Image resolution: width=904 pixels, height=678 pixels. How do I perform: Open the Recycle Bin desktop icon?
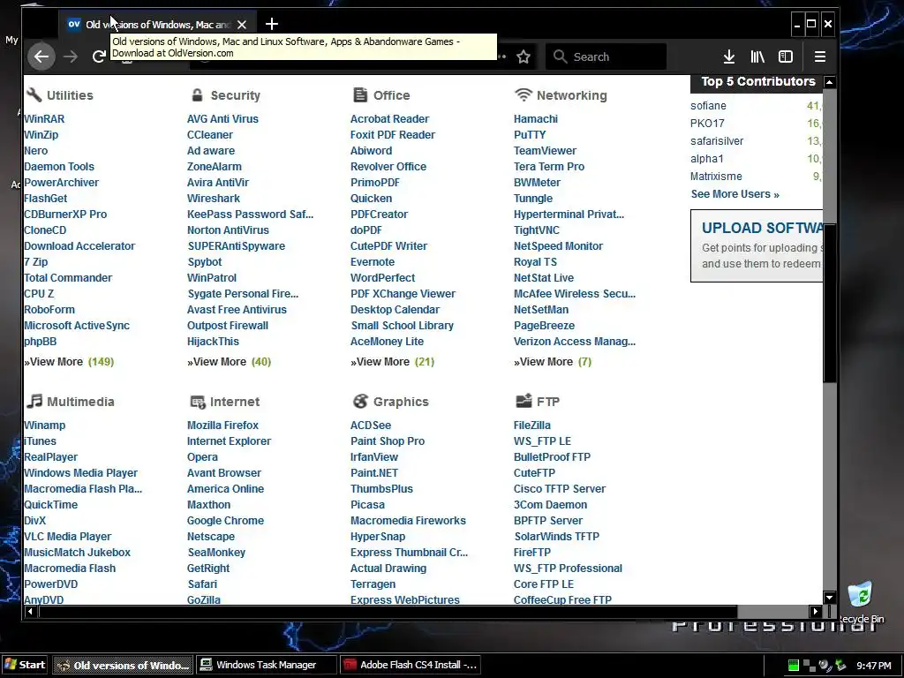tap(860, 602)
